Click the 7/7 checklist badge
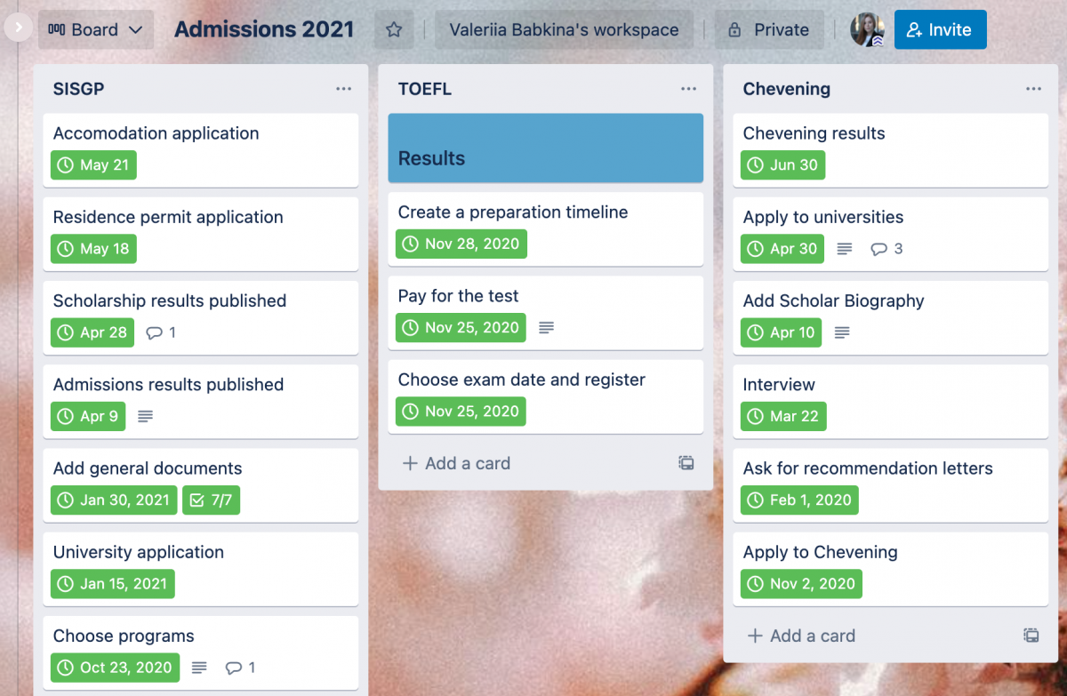This screenshot has height=696, width=1067. (212, 500)
